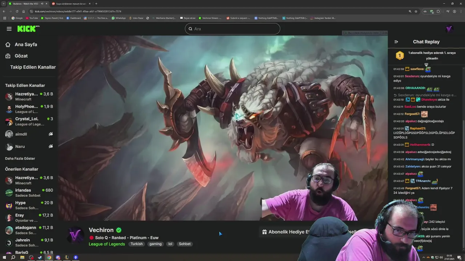Open recommended channel Eray
Viewport: 465px width, 261px height.
(29, 217)
